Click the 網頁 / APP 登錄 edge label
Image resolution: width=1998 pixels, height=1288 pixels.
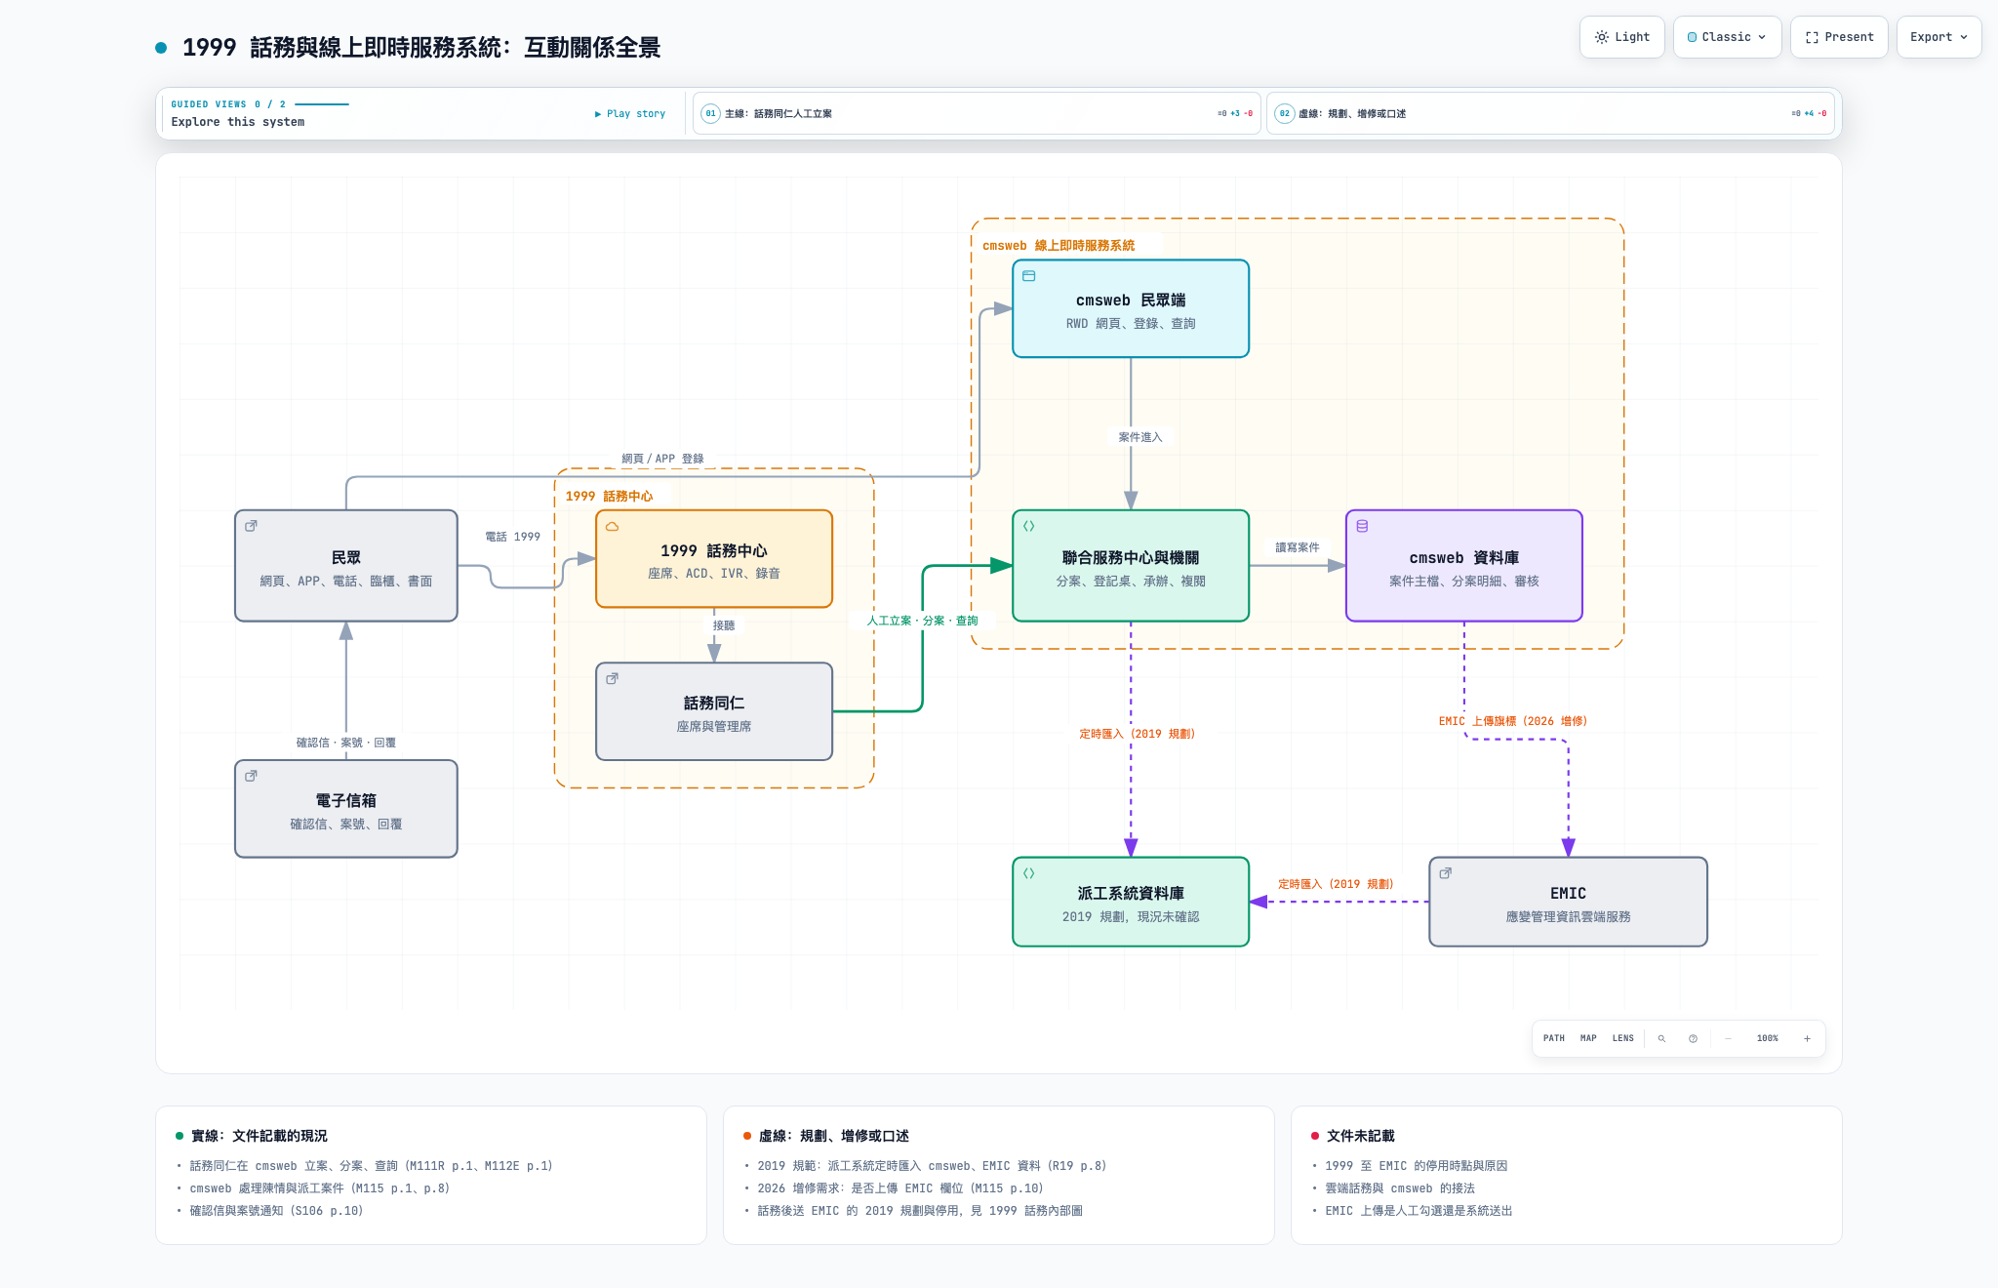(x=663, y=459)
